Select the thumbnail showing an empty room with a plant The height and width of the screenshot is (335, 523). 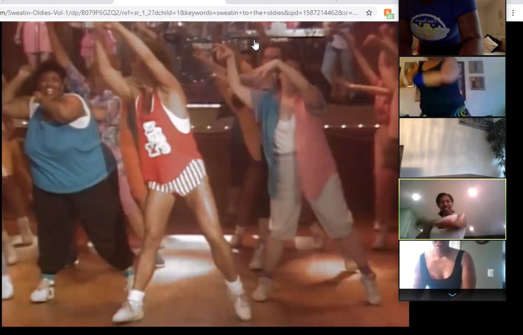click(452, 148)
